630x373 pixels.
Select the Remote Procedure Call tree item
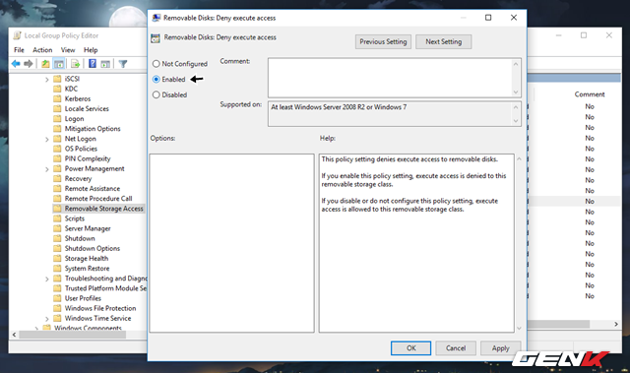pos(98,199)
